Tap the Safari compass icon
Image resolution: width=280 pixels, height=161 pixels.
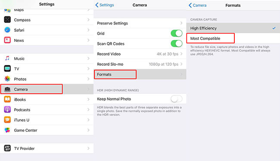pos(7,30)
